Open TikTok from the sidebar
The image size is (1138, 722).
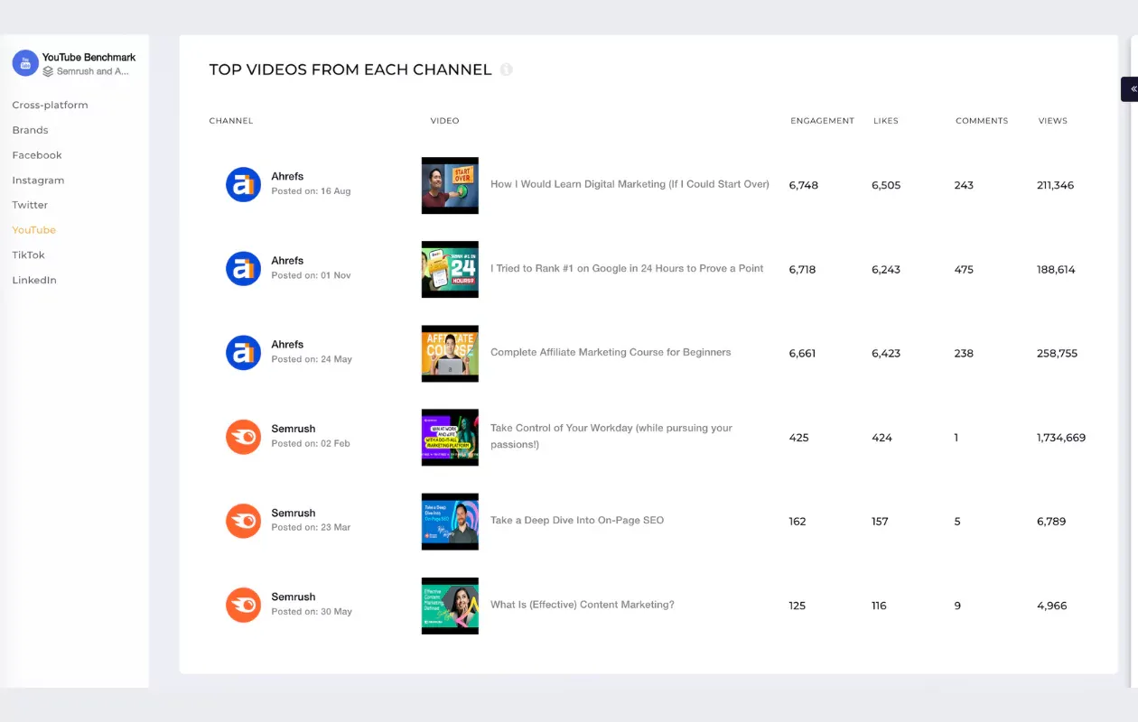pos(29,255)
